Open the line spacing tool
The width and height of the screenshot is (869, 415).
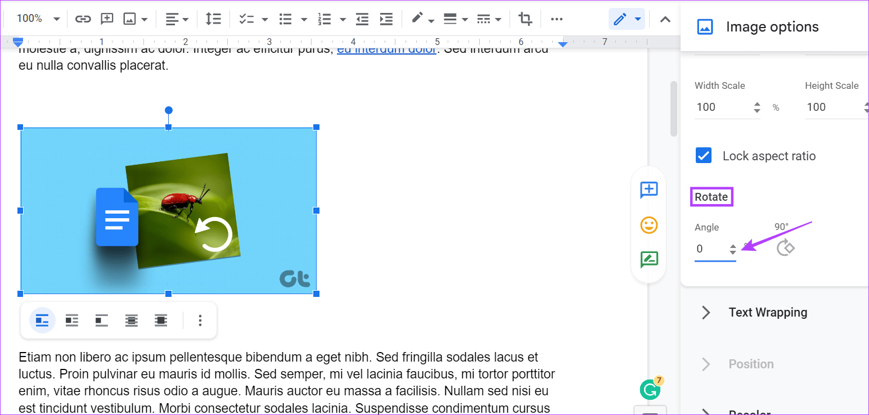(213, 19)
